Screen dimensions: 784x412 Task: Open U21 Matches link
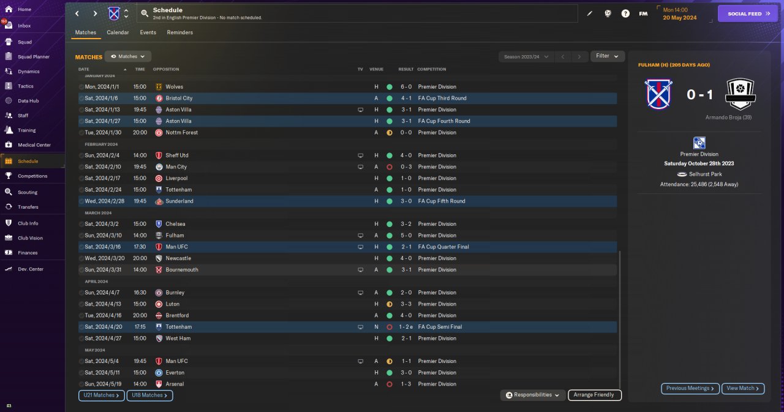coord(102,395)
